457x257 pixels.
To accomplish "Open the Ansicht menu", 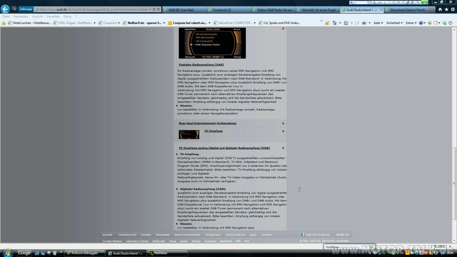I will [37, 17].
